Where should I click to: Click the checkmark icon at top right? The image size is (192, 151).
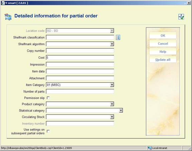181,17
